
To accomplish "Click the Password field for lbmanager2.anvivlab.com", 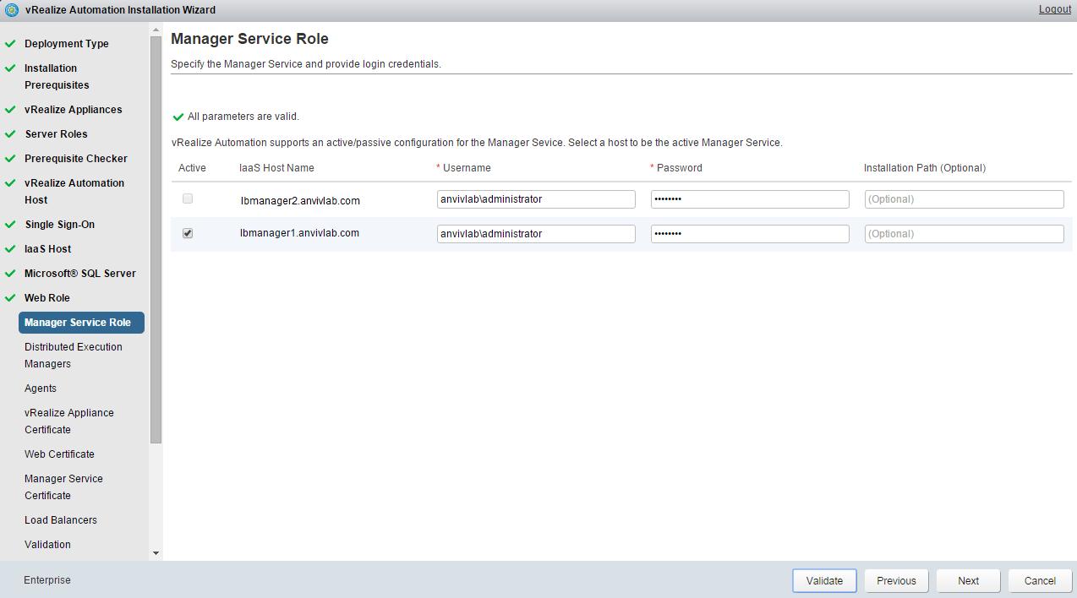I will pyautogui.click(x=750, y=199).
